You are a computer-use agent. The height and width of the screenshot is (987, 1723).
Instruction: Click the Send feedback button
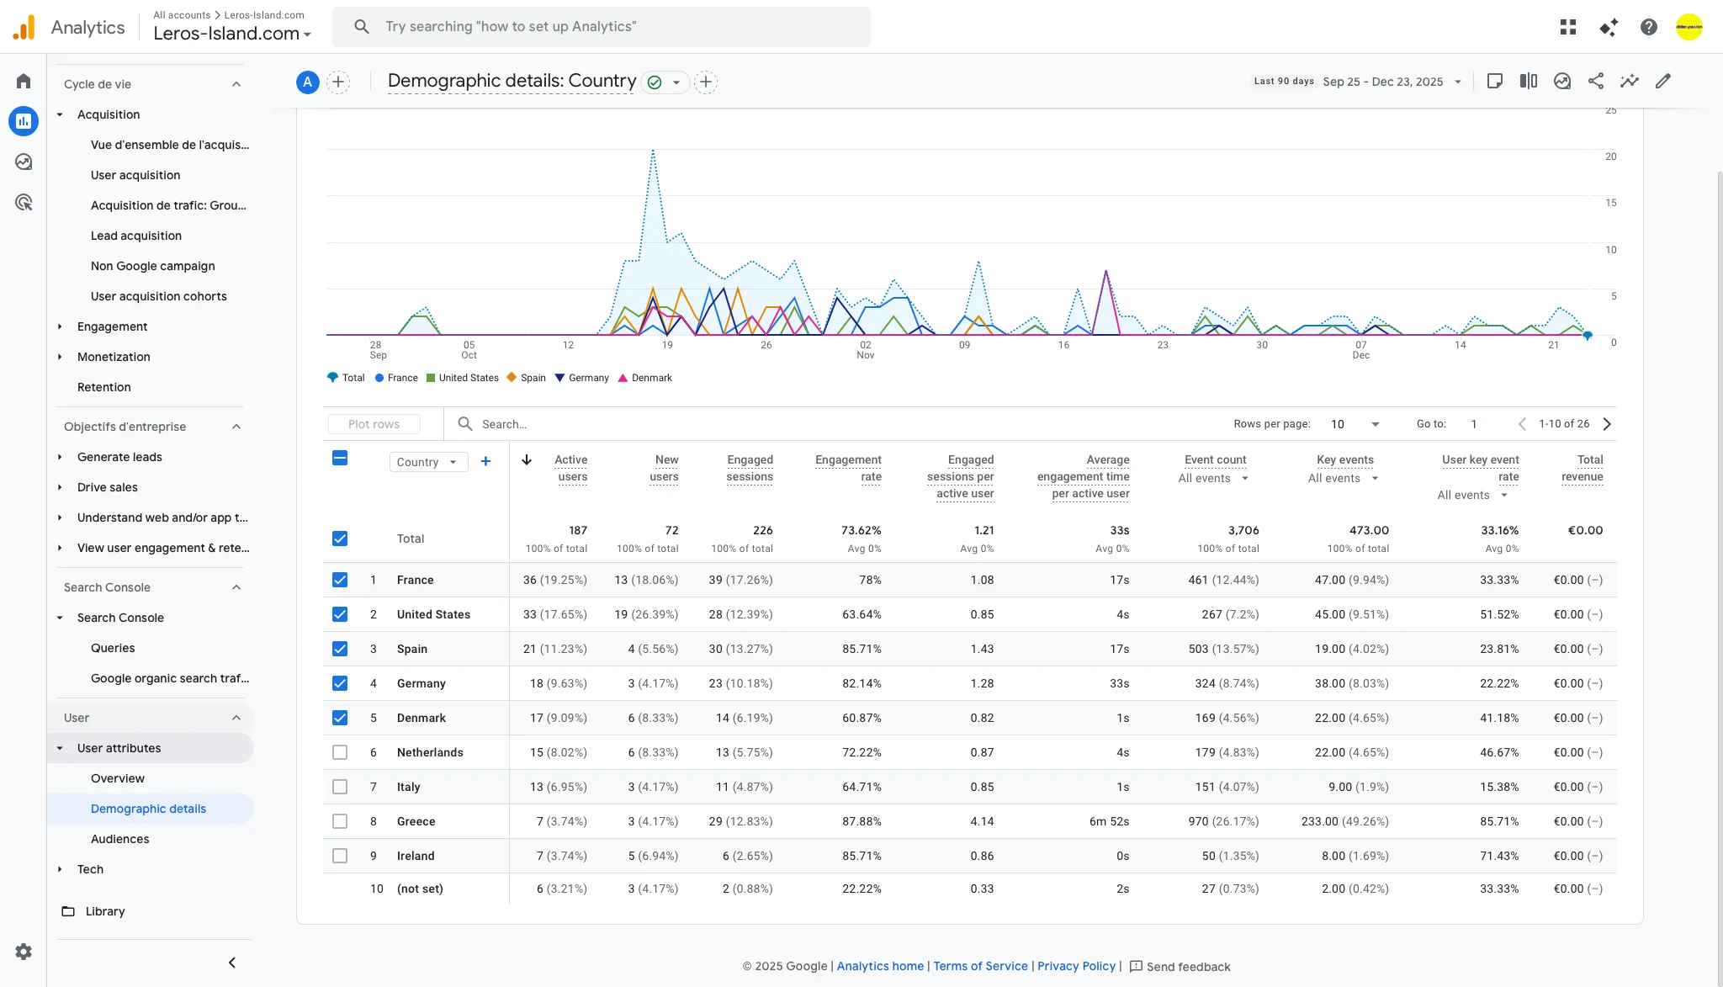point(1180,967)
